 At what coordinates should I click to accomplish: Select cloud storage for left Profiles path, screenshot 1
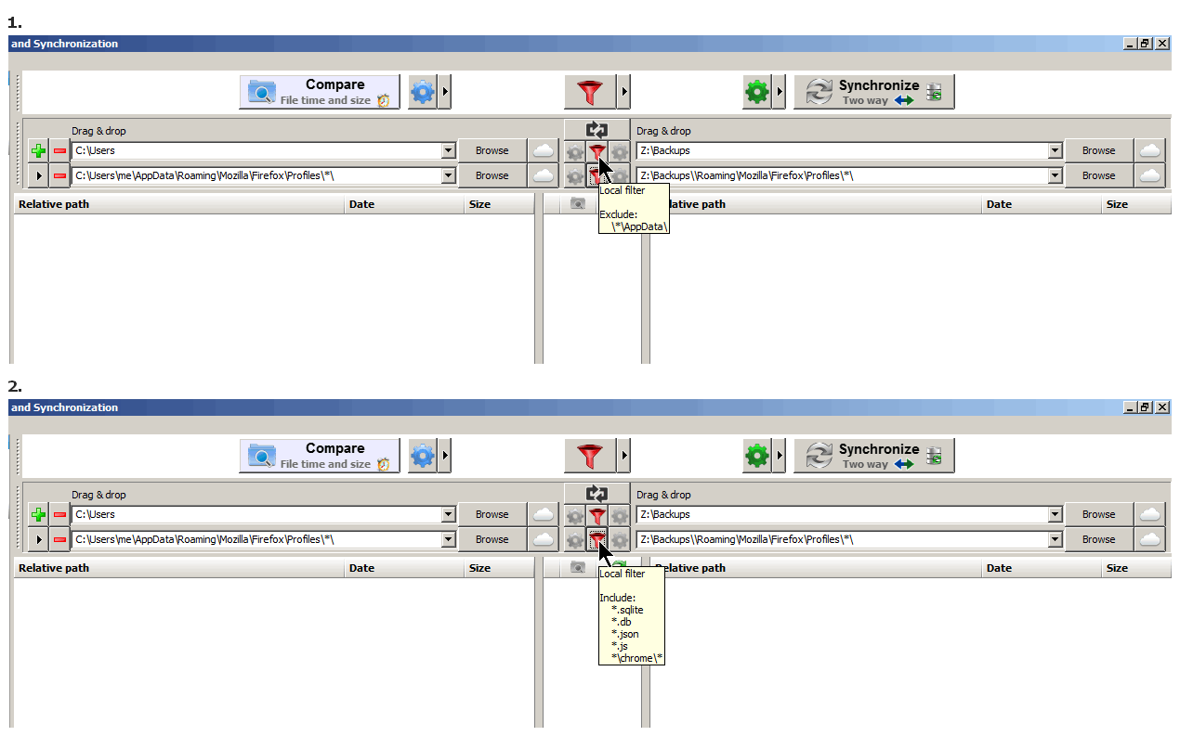point(544,175)
